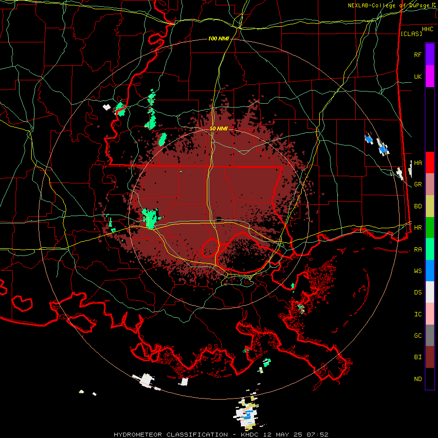Click the 50 NMI range ring label
Image resolution: width=438 pixels, height=438 pixels.
point(219,128)
